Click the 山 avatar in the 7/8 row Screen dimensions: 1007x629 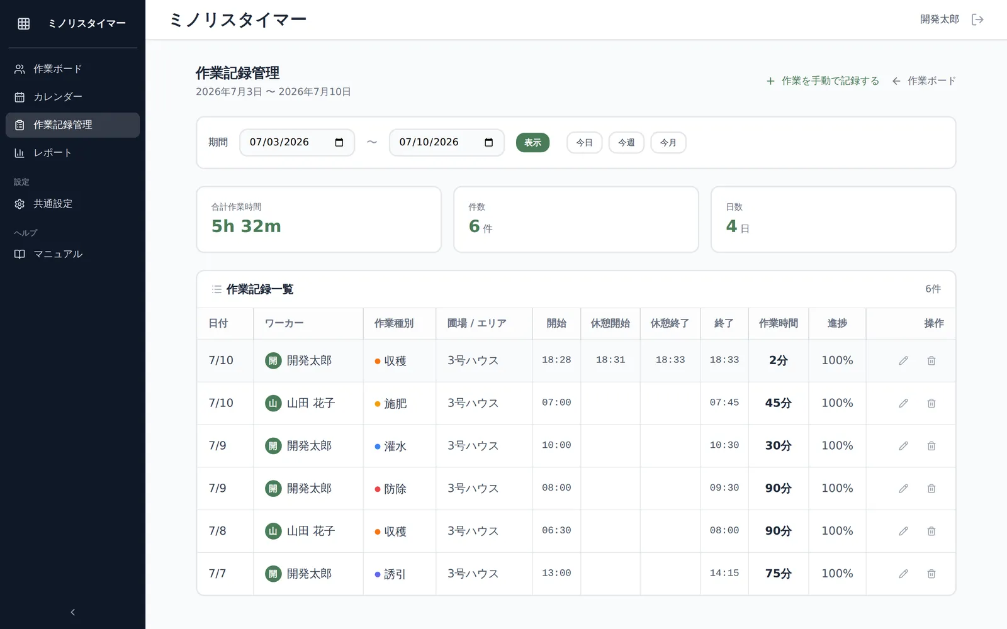(x=273, y=531)
